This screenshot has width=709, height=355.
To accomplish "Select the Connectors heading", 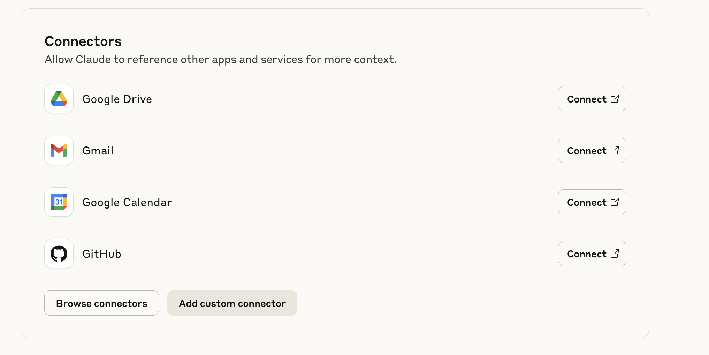I will pos(83,41).
